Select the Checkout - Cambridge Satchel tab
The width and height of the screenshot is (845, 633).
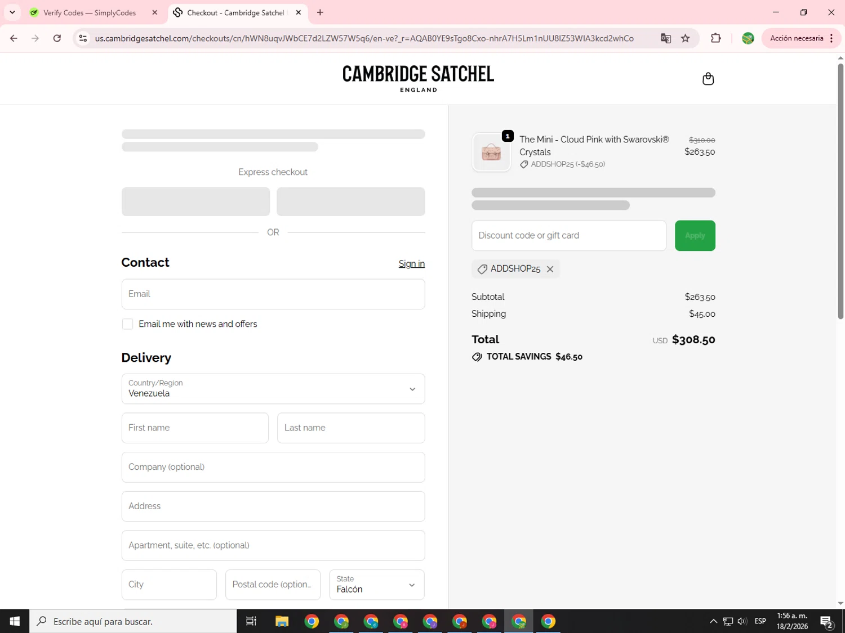pos(234,12)
